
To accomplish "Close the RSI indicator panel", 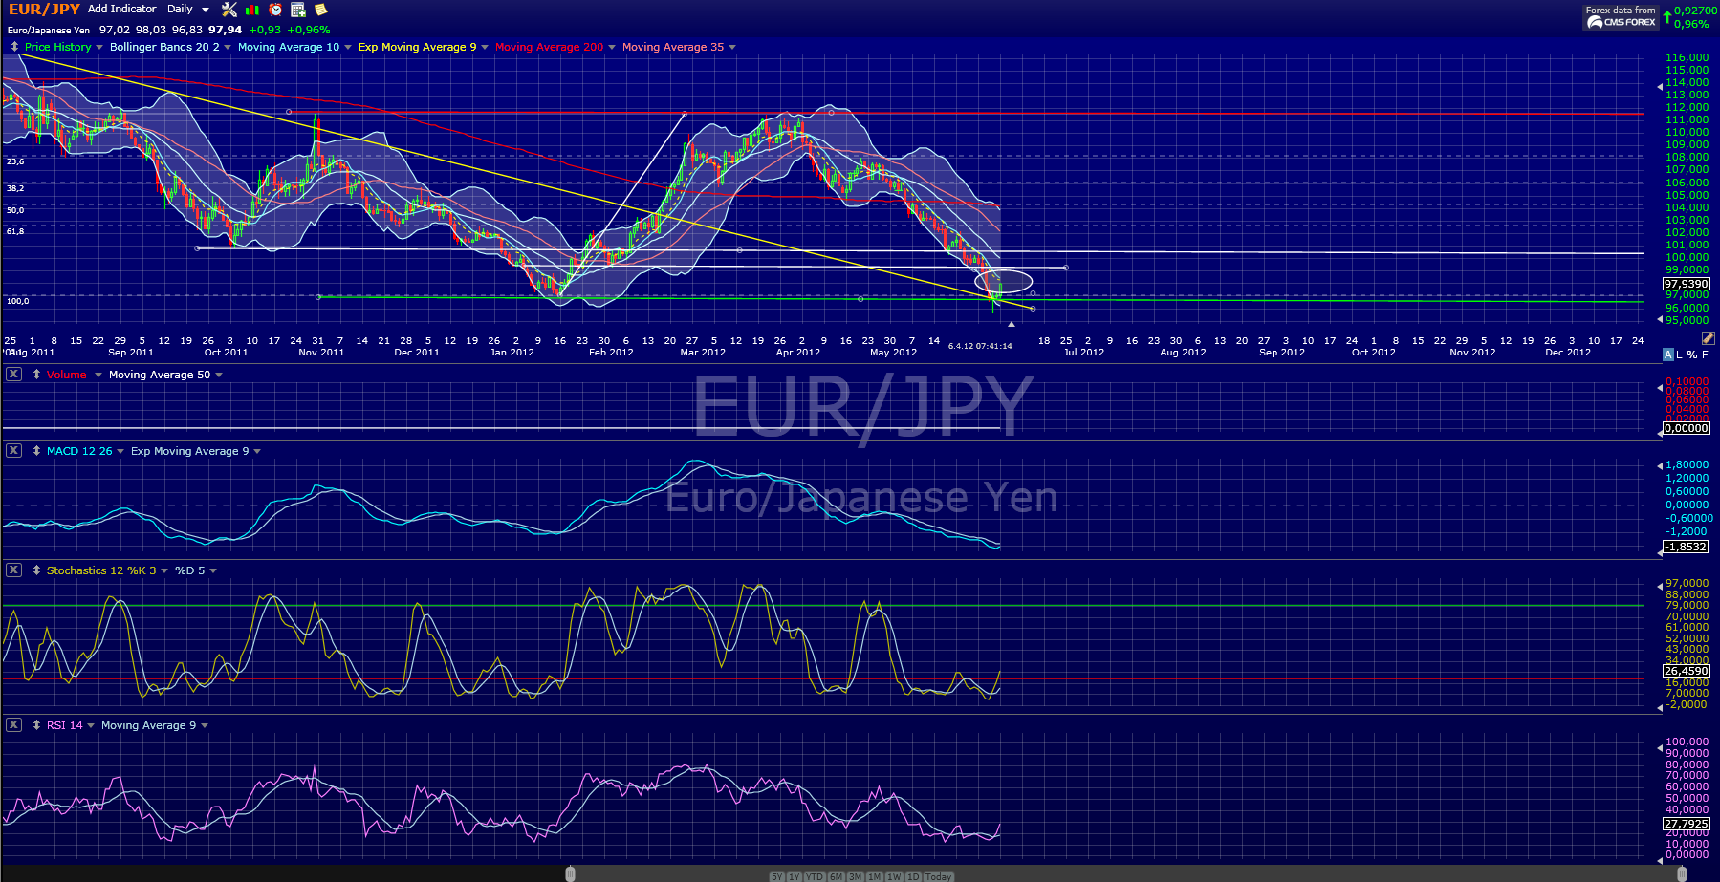I will click(x=13, y=725).
